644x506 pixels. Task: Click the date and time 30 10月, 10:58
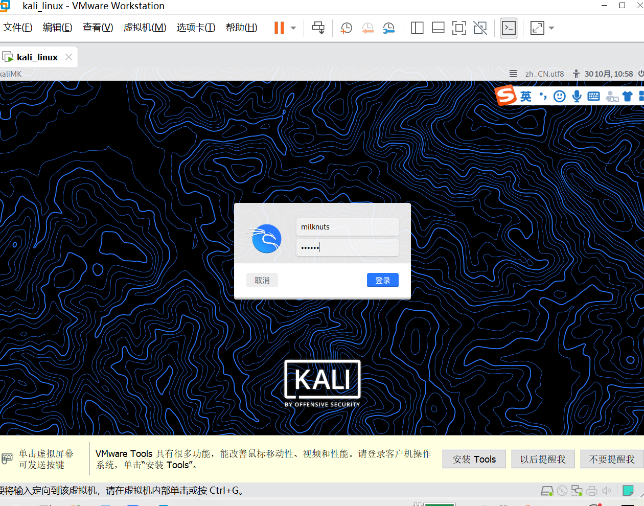coord(609,74)
